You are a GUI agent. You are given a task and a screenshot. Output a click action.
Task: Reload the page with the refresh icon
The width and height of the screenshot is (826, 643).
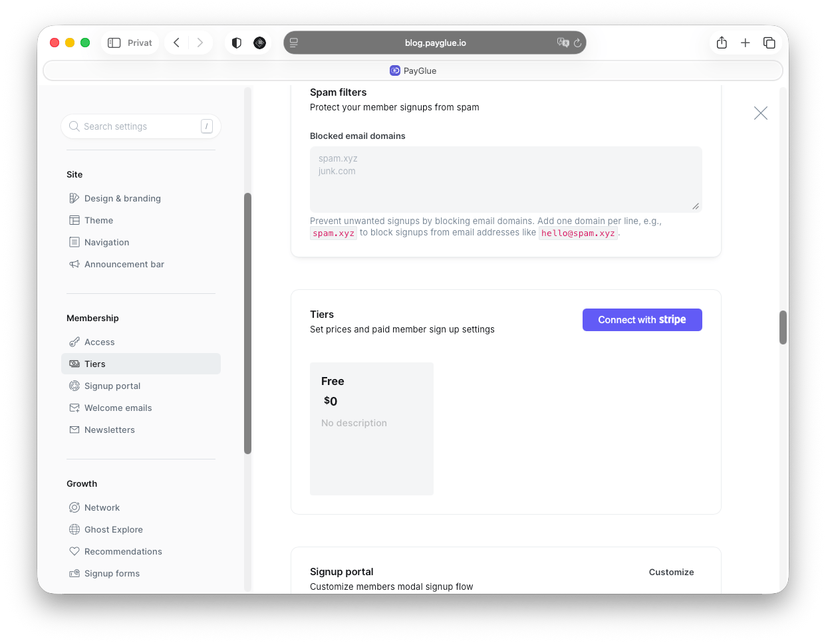click(x=578, y=43)
